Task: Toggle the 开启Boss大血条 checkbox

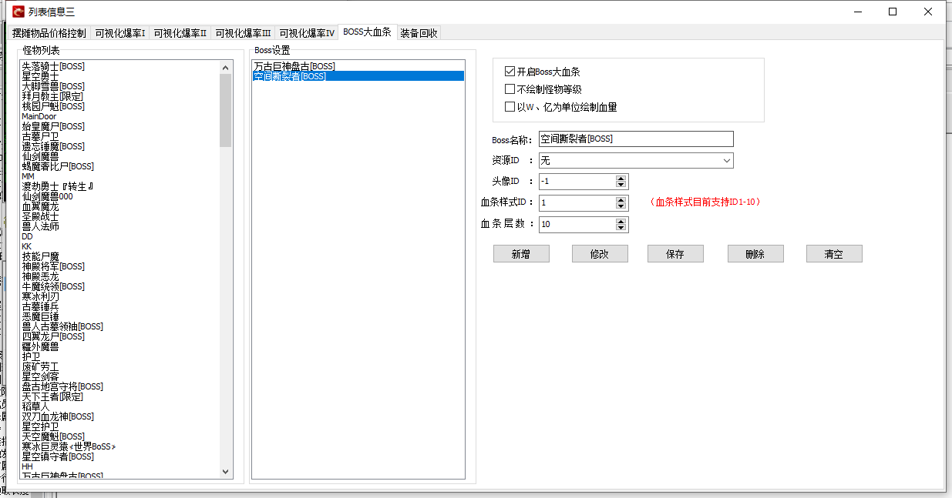Action: click(x=510, y=72)
